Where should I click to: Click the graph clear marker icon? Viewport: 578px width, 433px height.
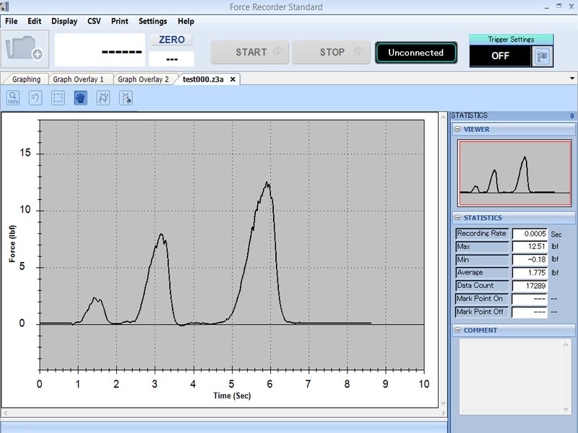coord(126,98)
